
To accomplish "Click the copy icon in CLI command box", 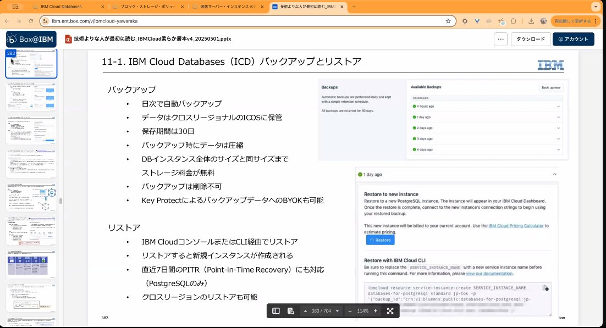I will coord(545,288).
